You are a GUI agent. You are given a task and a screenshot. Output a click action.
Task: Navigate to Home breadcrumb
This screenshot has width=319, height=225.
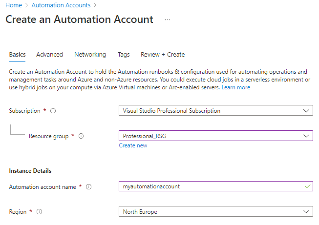pos(13,5)
